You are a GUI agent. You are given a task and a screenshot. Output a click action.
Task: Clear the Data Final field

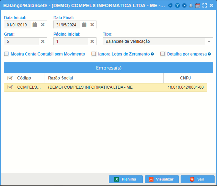(92, 25)
